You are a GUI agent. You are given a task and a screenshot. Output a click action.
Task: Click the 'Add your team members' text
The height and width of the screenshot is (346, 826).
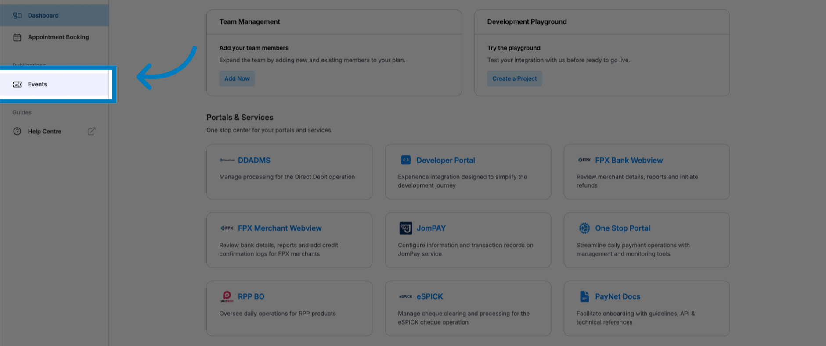point(254,48)
